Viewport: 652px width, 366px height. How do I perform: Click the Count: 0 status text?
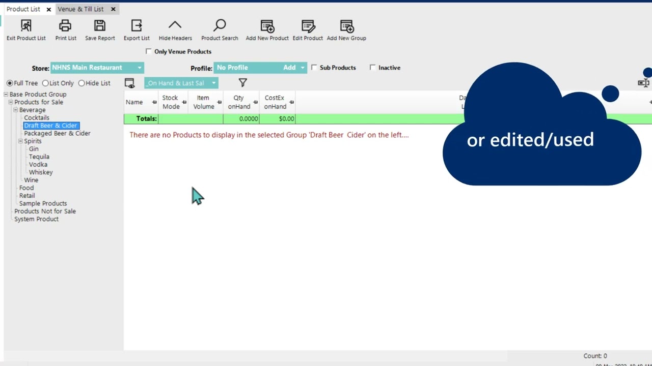click(x=595, y=356)
